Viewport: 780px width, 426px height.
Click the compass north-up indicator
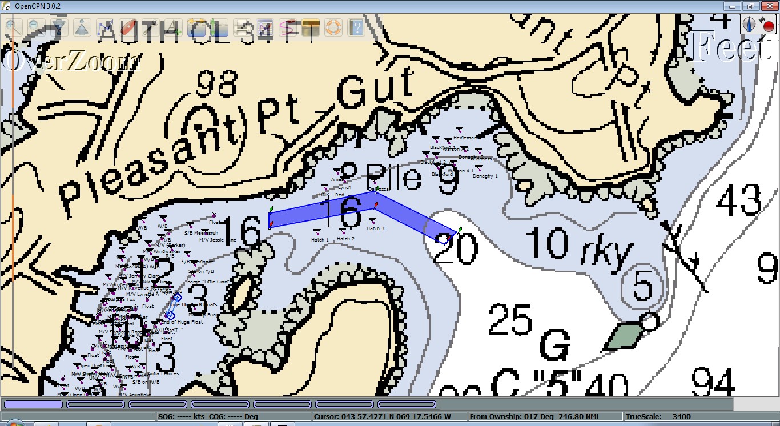tap(749, 24)
